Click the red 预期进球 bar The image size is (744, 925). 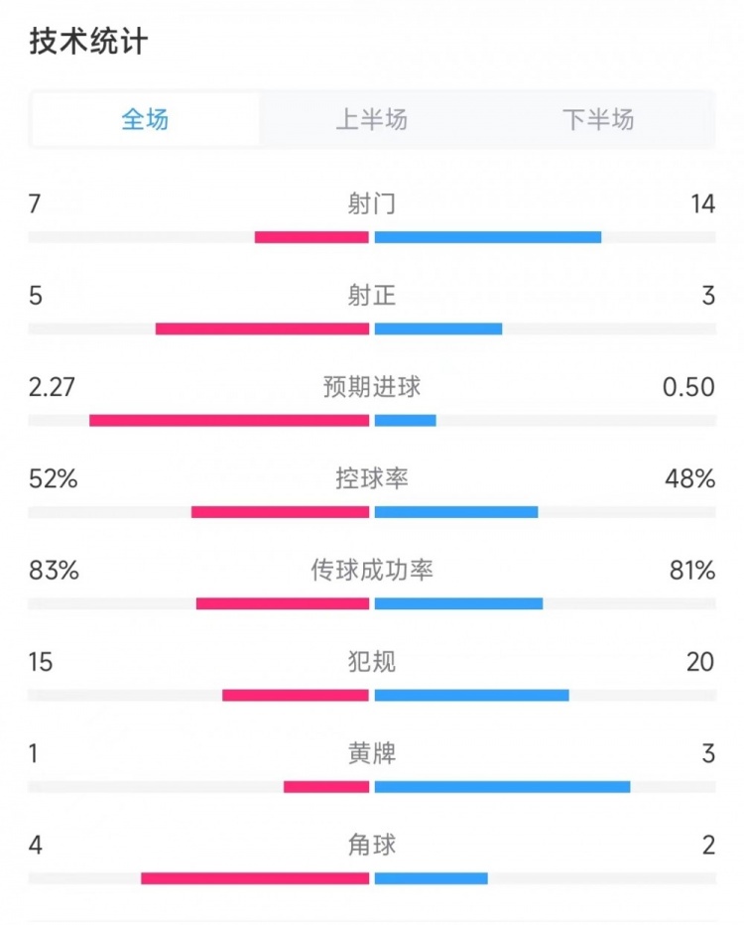[229, 420]
